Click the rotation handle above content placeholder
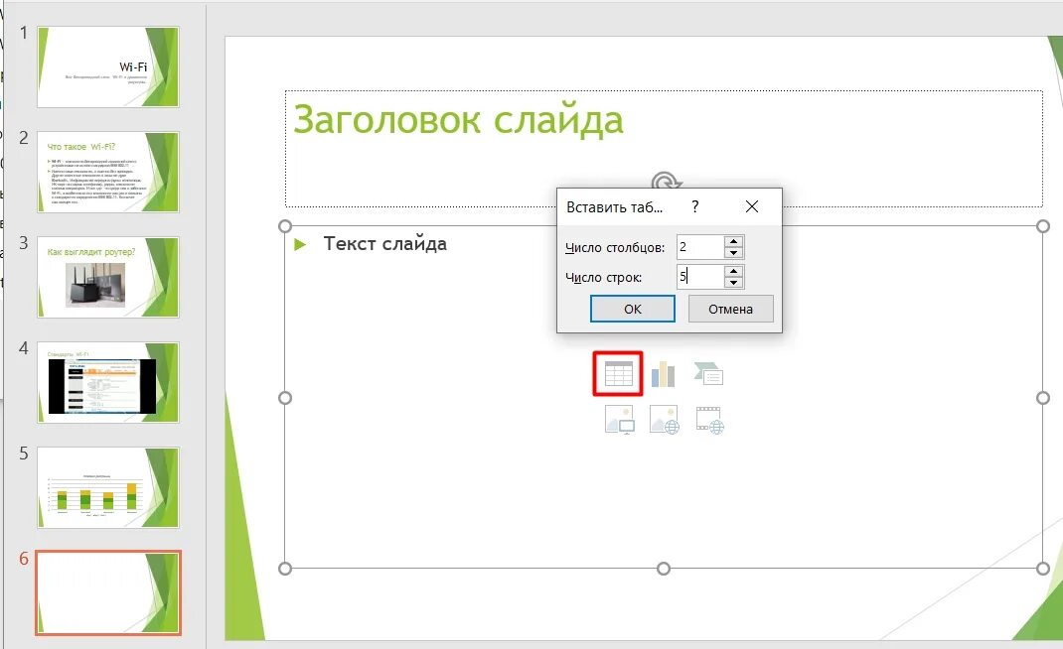Image resolution: width=1063 pixels, height=649 pixels. (x=666, y=181)
